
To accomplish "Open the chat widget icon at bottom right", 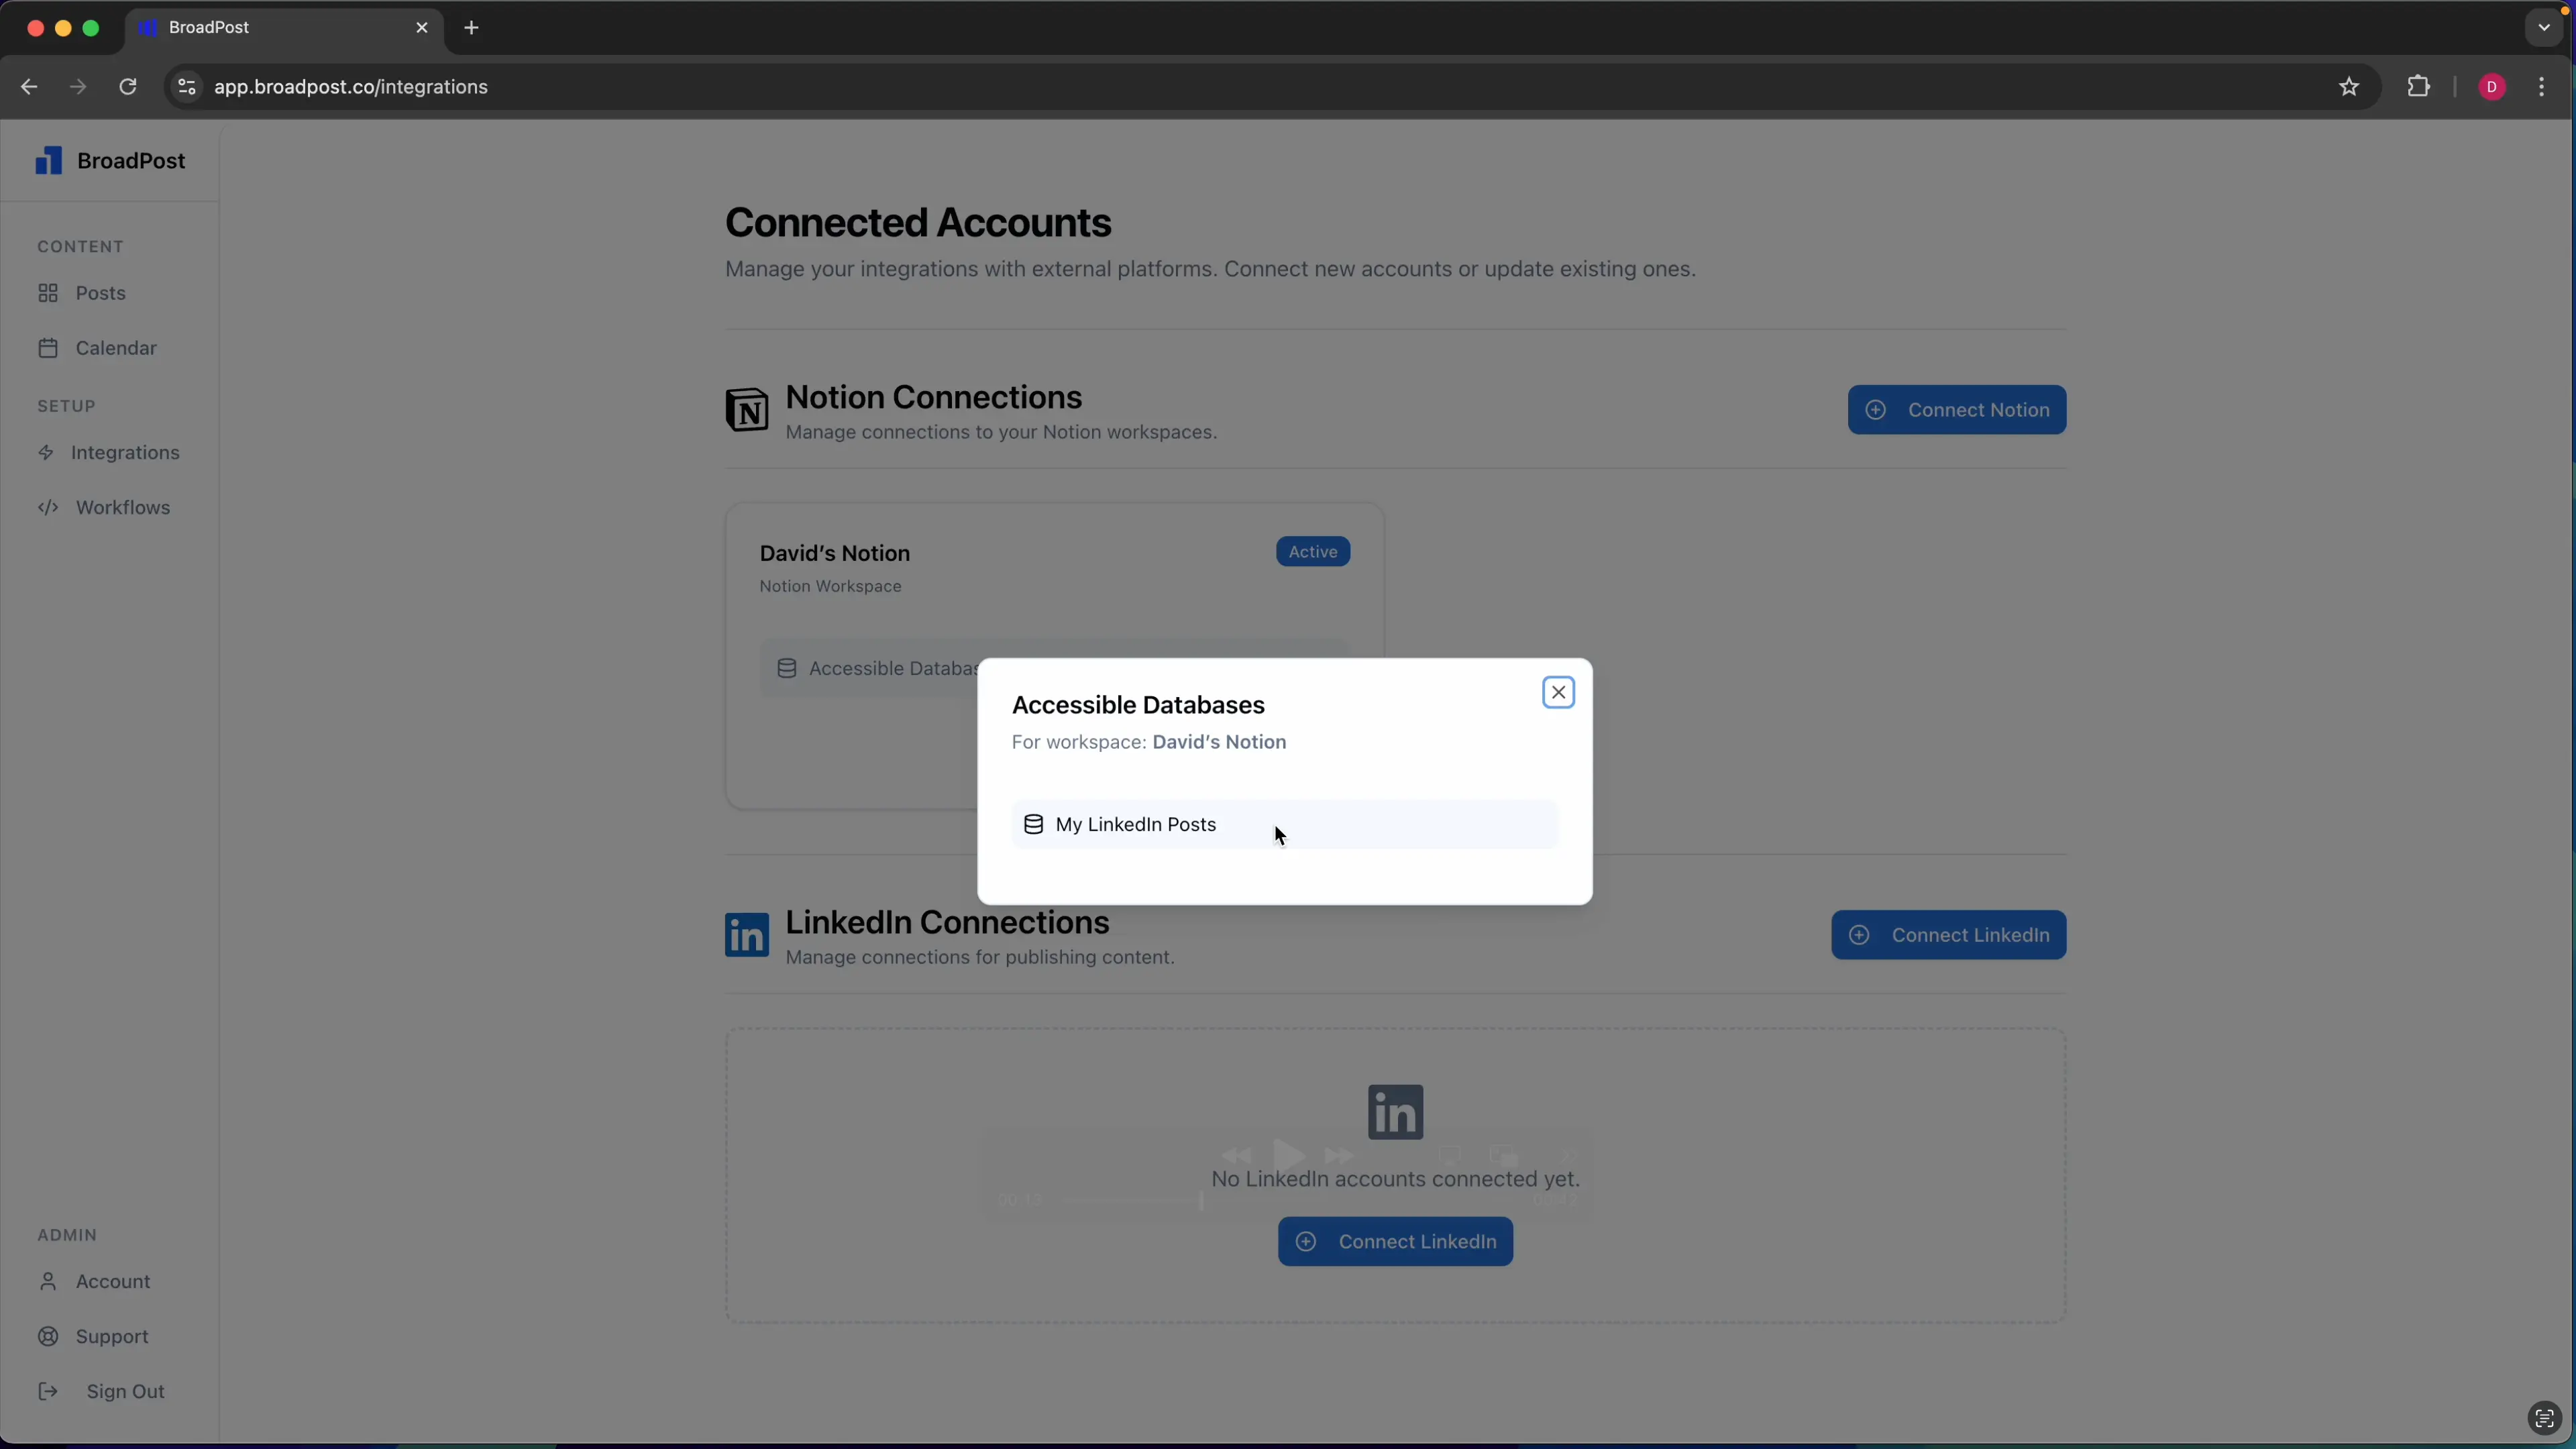I will pyautogui.click(x=2544, y=1418).
